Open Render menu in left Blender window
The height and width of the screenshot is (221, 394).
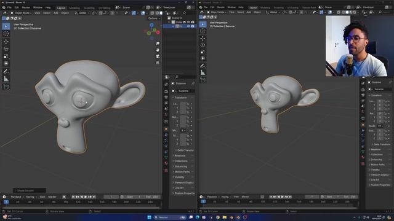[26, 8]
